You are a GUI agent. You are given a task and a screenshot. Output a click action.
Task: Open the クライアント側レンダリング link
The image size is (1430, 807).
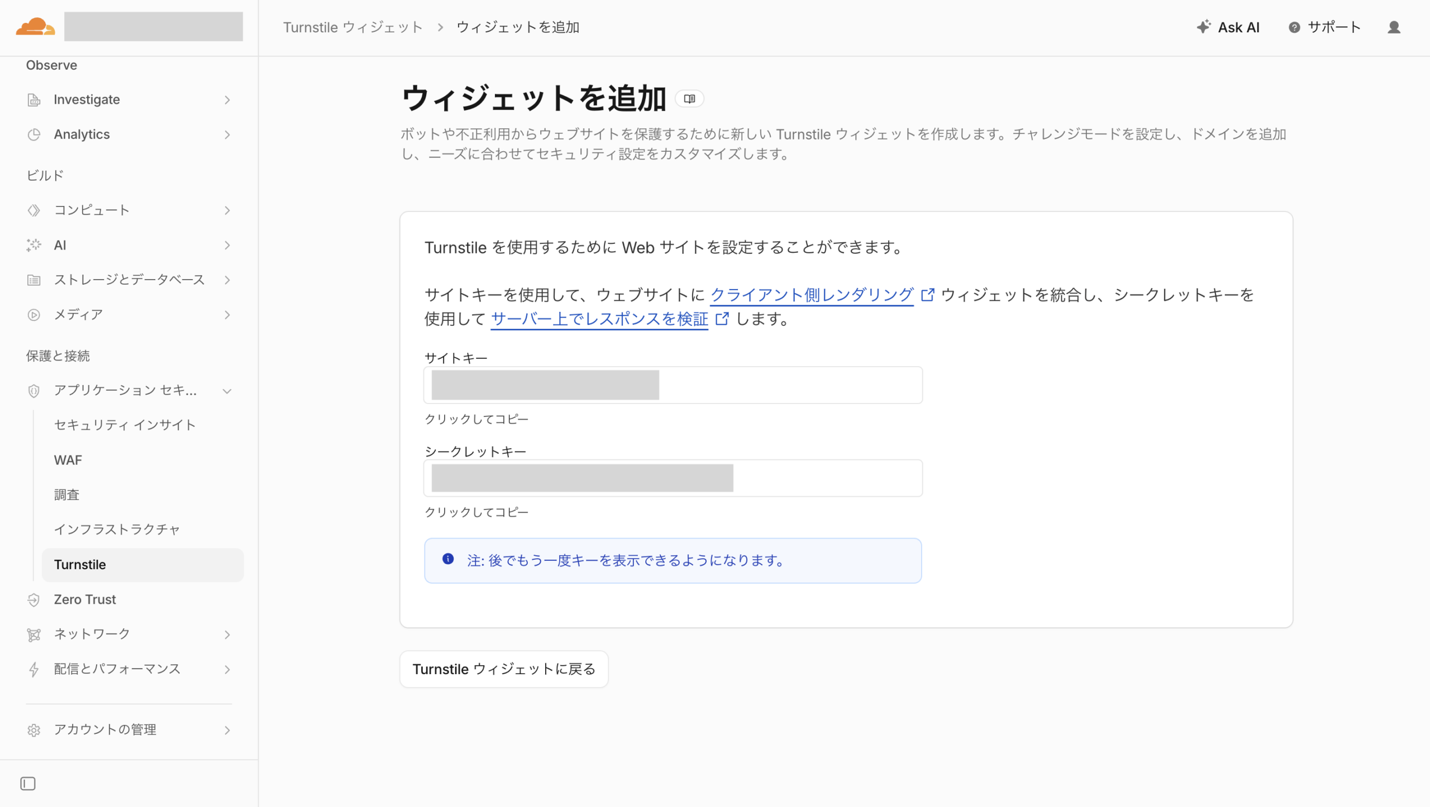pos(812,295)
